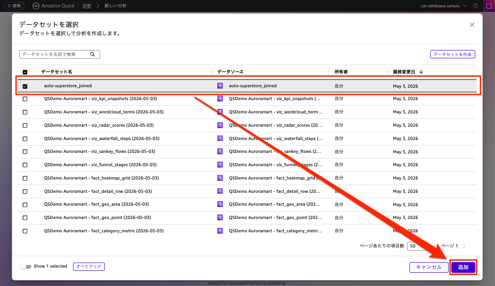
Task: Click 新しい分析 breadcrumb item
Action: (115, 6)
